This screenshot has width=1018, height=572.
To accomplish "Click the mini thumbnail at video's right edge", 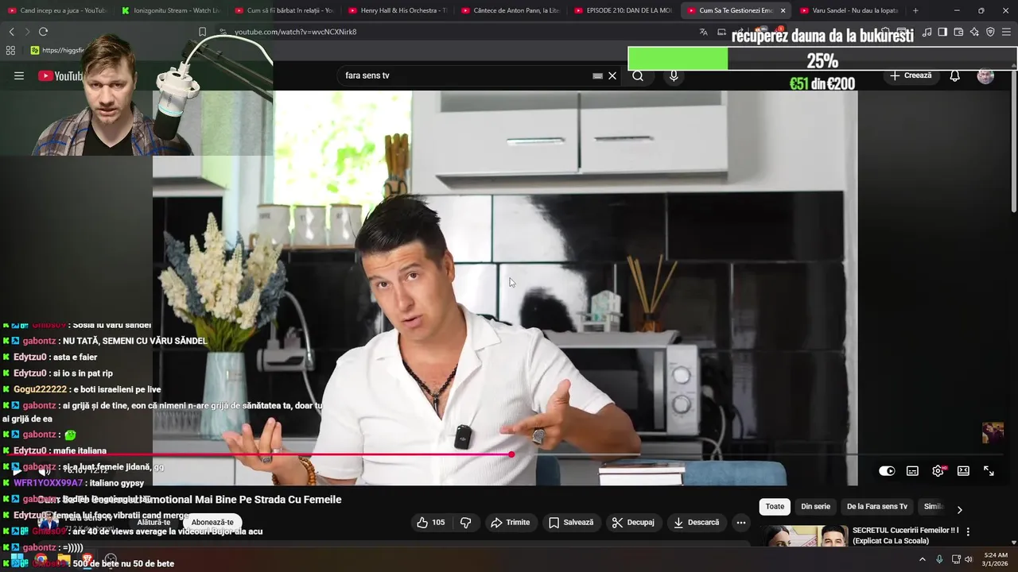I will pos(993,432).
